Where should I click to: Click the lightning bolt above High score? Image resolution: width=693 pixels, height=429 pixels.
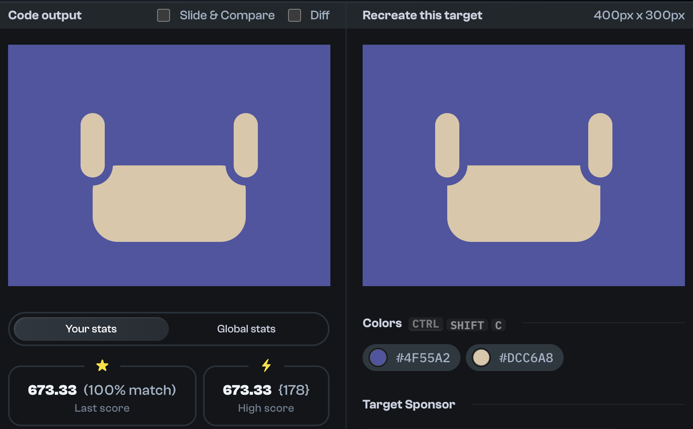(266, 365)
